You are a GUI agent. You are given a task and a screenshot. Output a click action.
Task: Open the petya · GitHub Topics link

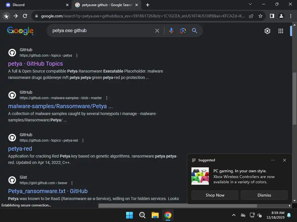coord(35,64)
